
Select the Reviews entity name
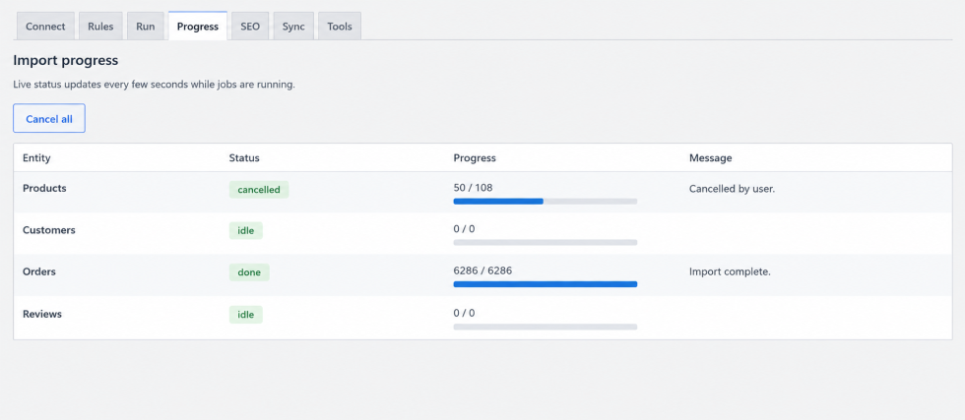point(42,314)
